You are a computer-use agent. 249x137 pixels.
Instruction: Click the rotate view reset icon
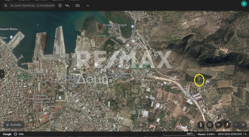(x=209, y=125)
